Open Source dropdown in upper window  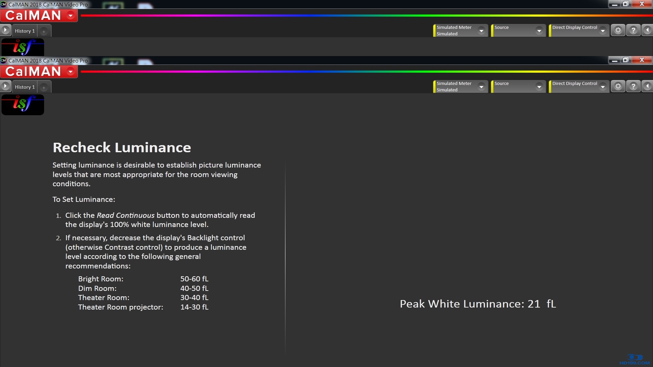point(539,31)
